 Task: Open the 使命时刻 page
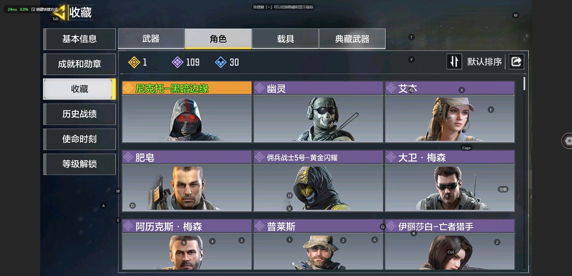(x=80, y=139)
